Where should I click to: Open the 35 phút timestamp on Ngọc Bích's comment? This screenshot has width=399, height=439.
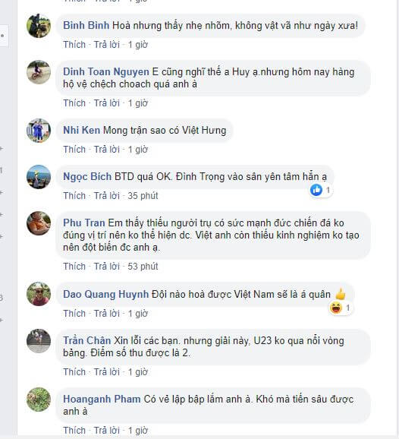pyautogui.click(x=143, y=195)
